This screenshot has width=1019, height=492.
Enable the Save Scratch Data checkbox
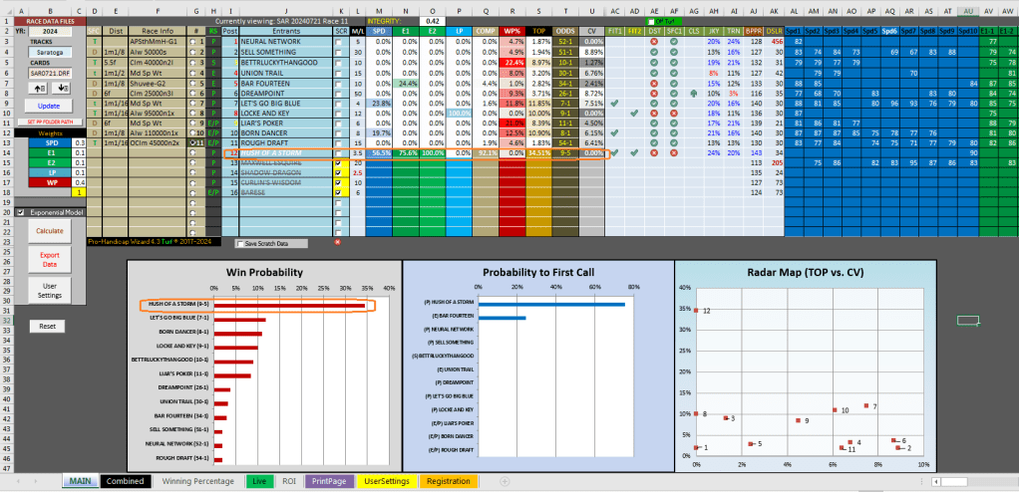tap(240, 243)
